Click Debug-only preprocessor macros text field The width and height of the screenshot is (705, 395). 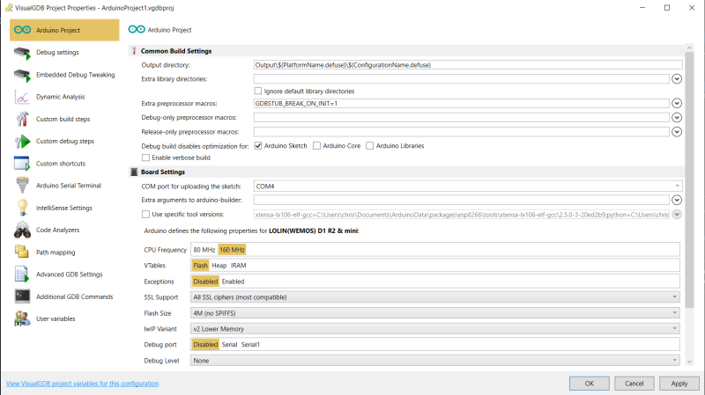(x=461, y=118)
